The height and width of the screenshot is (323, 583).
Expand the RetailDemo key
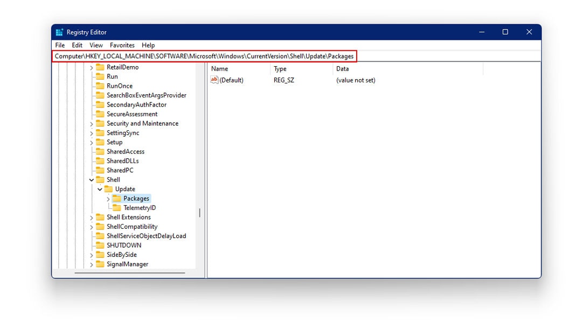point(92,68)
